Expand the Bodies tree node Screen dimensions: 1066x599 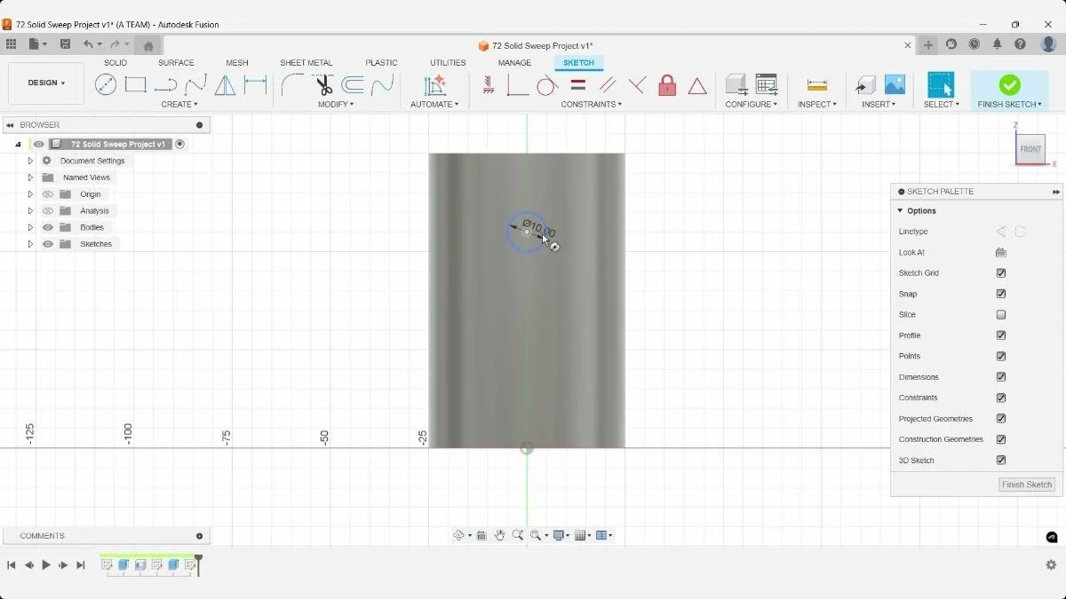(30, 227)
